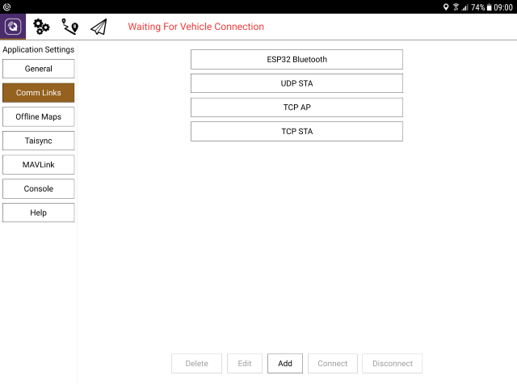This screenshot has height=388, width=517.
Task: Open the General settings tab
Action: [39, 69]
